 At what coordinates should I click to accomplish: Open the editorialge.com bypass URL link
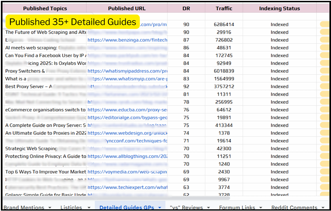coord(127,118)
